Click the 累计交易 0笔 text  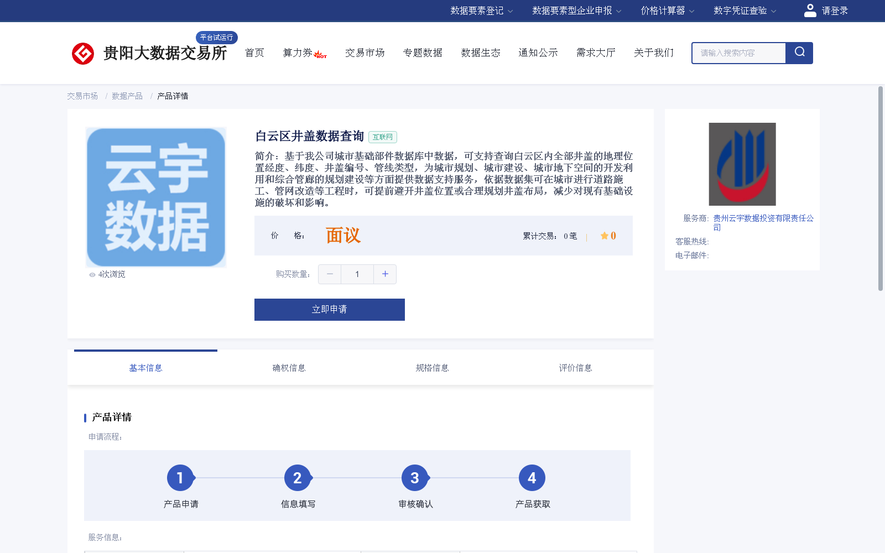click(550, 236)
